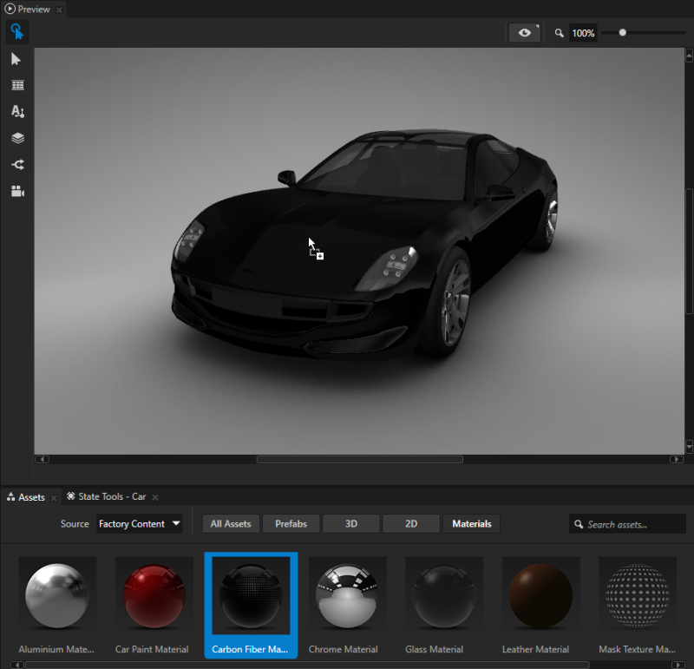Image resolution: width=694 pixels, height=669 pixels.
Task: Click the stacked layers tool icon
Action: click(17, 138)
